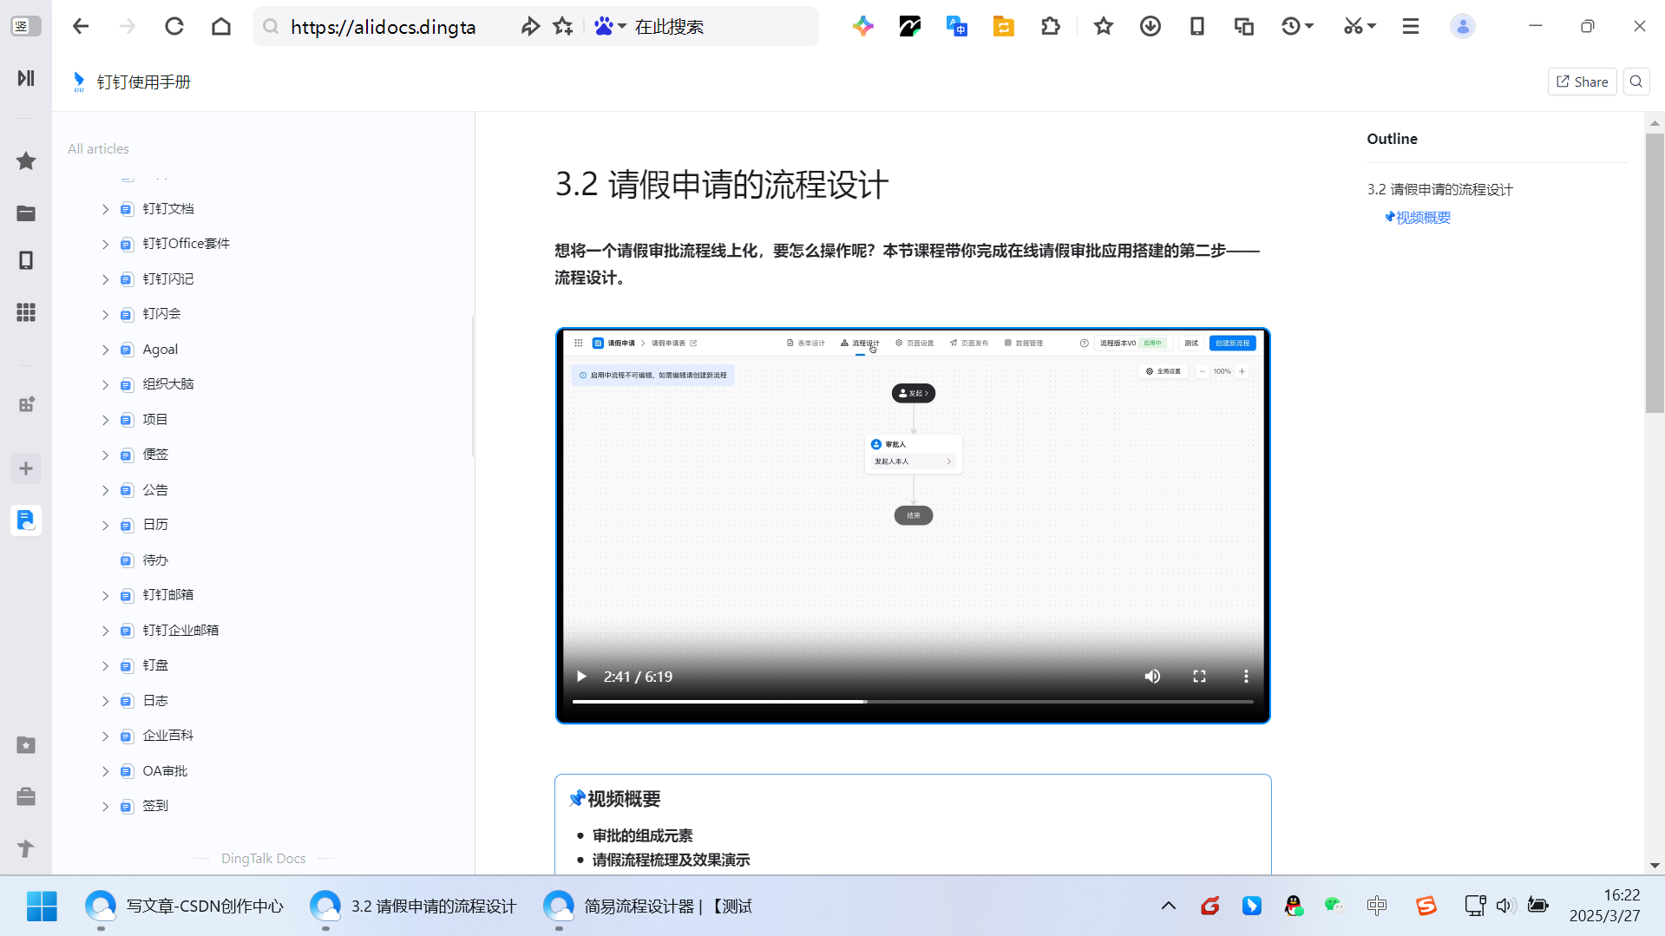Open the translate extension icon
Screen dimensions: 1665x936
click(x=957, y=26)
